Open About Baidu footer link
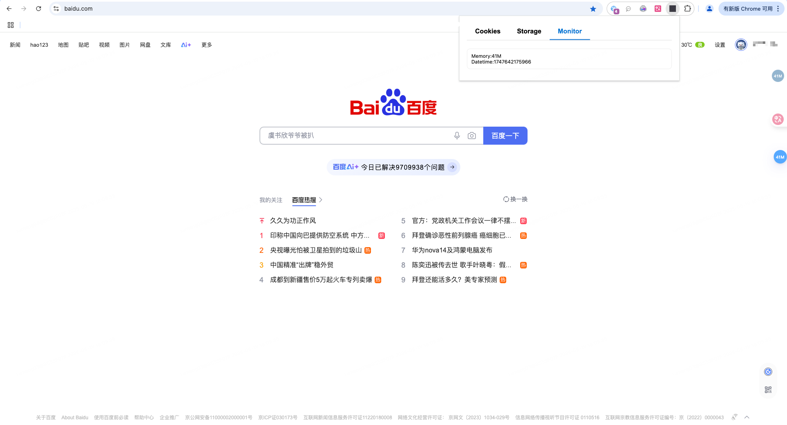 (75, 418)
